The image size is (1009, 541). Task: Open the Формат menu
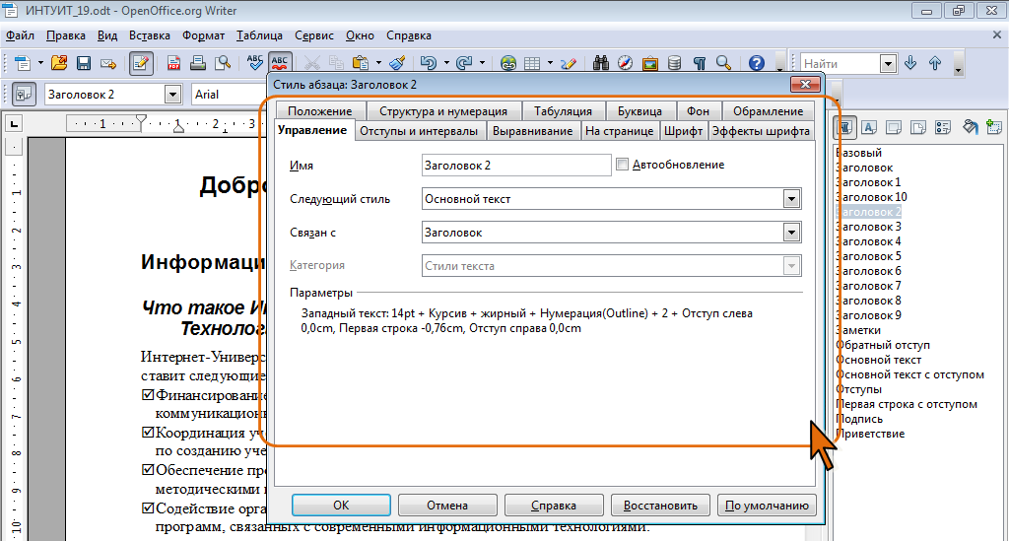[x=203, y=35]
